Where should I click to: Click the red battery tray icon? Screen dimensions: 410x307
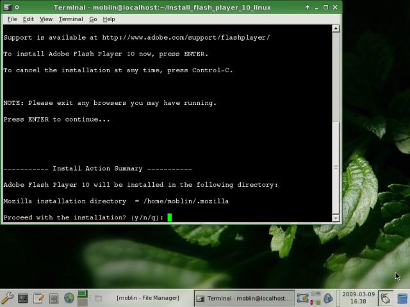[x=312, y=302]
